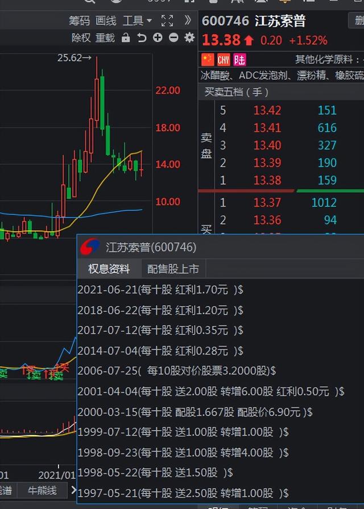Select sell level 3 price 13.40
Screen dimensions: 364x509
pyautogui.click(x=267, y=145)
